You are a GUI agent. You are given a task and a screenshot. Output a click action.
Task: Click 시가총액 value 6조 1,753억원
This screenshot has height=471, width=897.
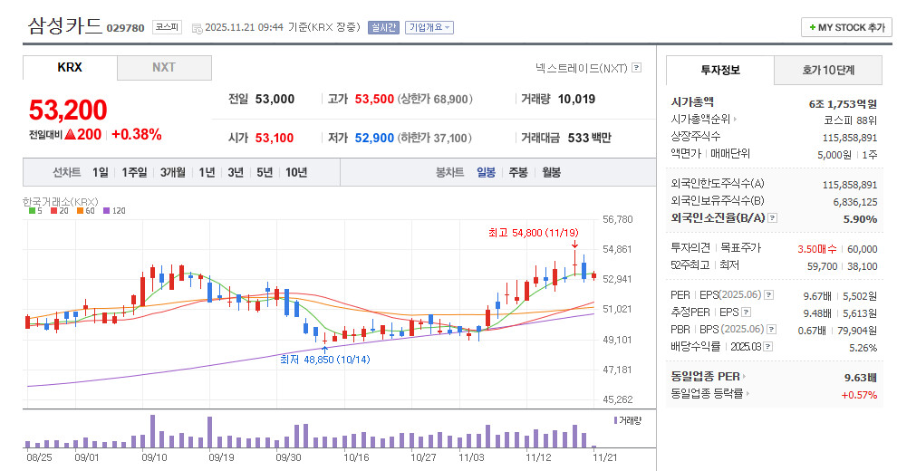(843, 103)
